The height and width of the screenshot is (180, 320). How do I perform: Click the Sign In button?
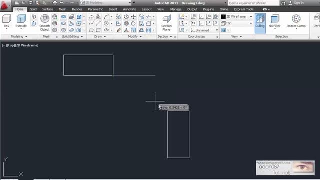point(296,3)
